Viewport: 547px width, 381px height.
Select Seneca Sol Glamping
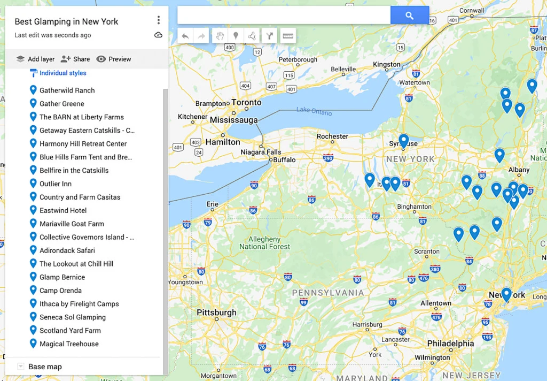pos(73,317)
